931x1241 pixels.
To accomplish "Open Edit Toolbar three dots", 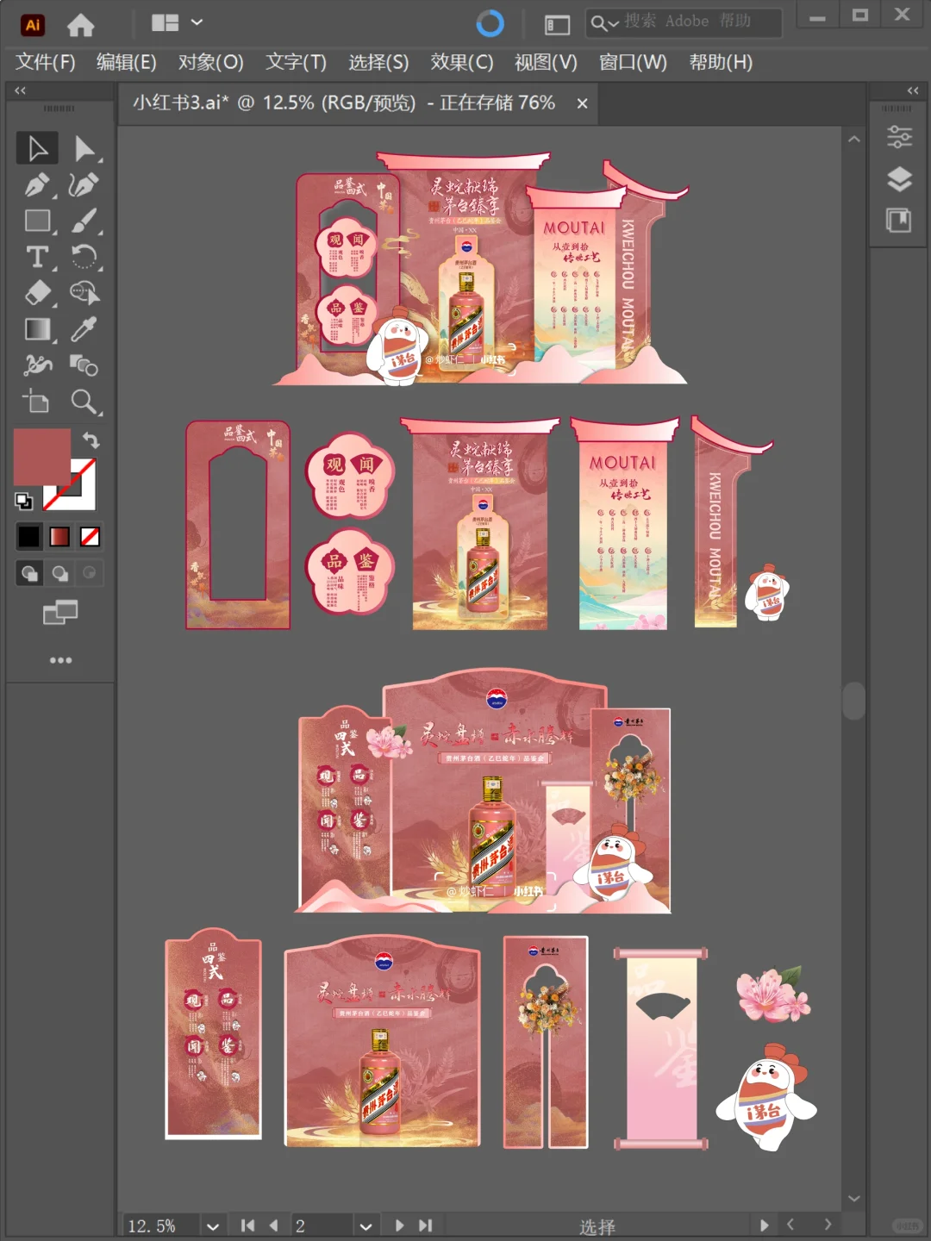I will click(60, 660).
